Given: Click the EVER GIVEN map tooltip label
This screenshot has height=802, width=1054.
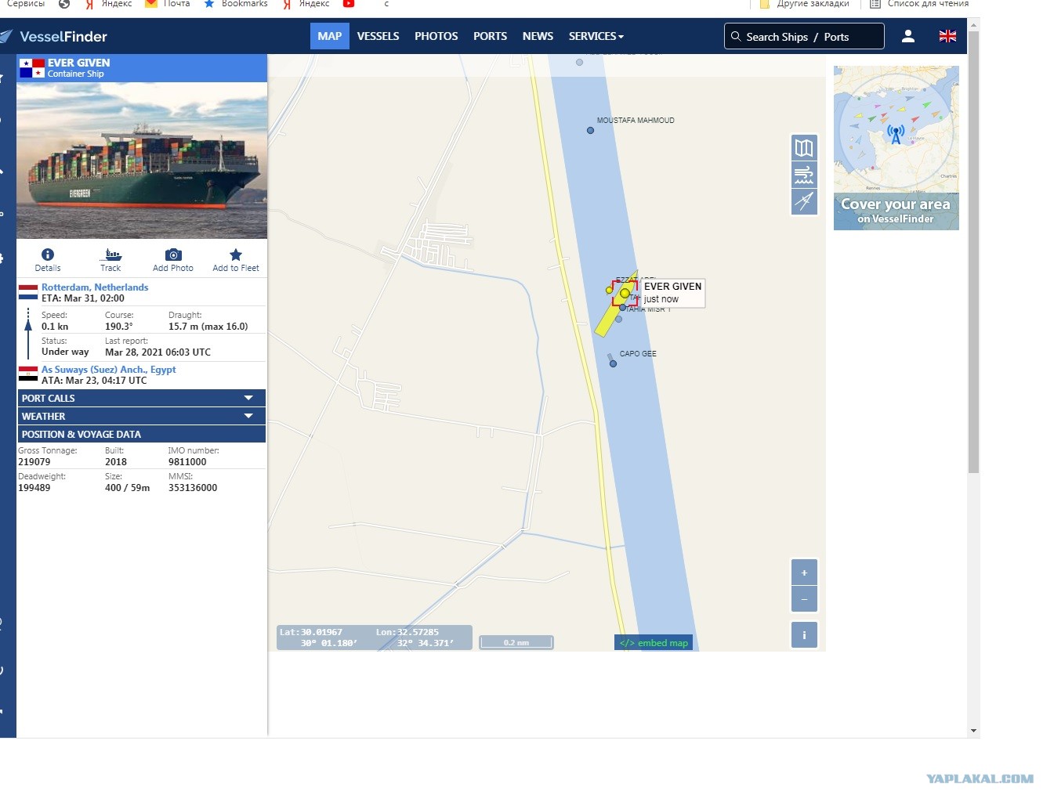Looking at the screenshot, I should coord(672,292).
